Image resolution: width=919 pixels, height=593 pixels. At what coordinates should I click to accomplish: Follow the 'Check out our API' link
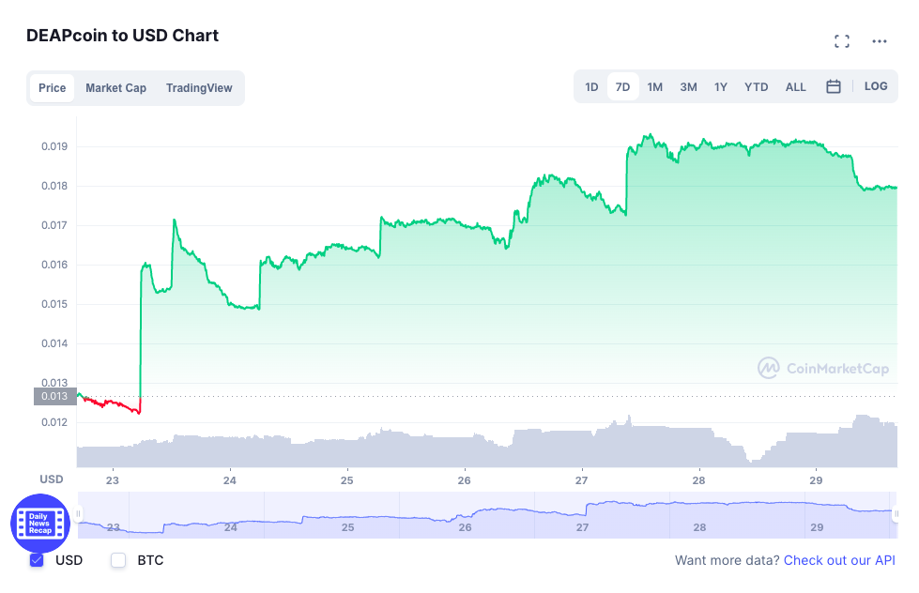[x=839, y=560]
